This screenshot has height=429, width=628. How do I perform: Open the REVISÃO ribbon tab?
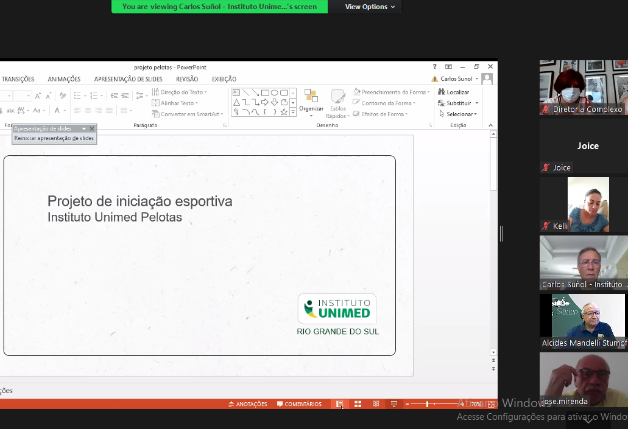(x=187, y=79)
